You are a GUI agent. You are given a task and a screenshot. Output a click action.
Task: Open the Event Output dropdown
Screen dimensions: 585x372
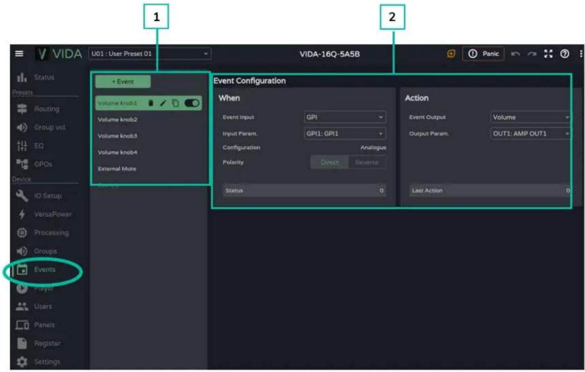coord(530,117)
